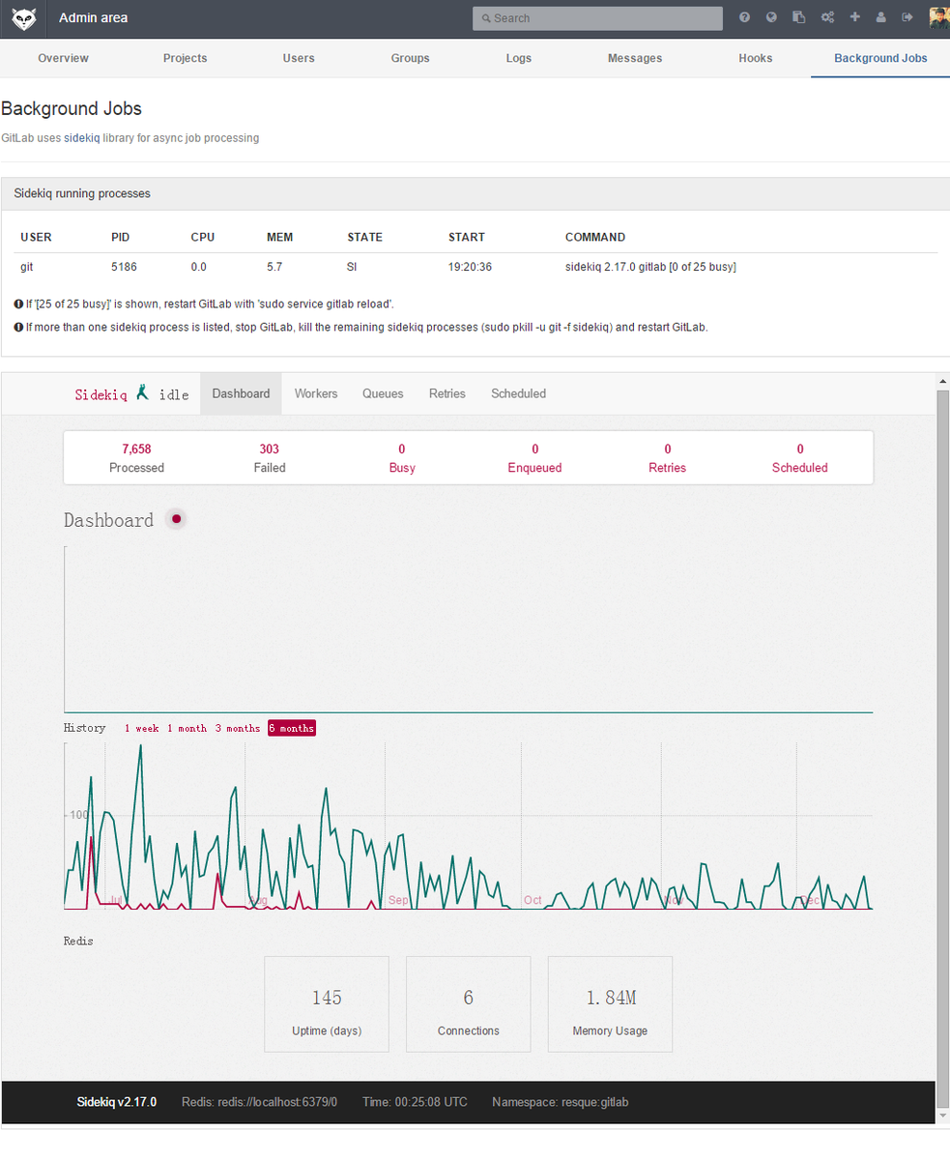Click the Sidekiq frame vertical scrollbar

(x=943, y=749)
